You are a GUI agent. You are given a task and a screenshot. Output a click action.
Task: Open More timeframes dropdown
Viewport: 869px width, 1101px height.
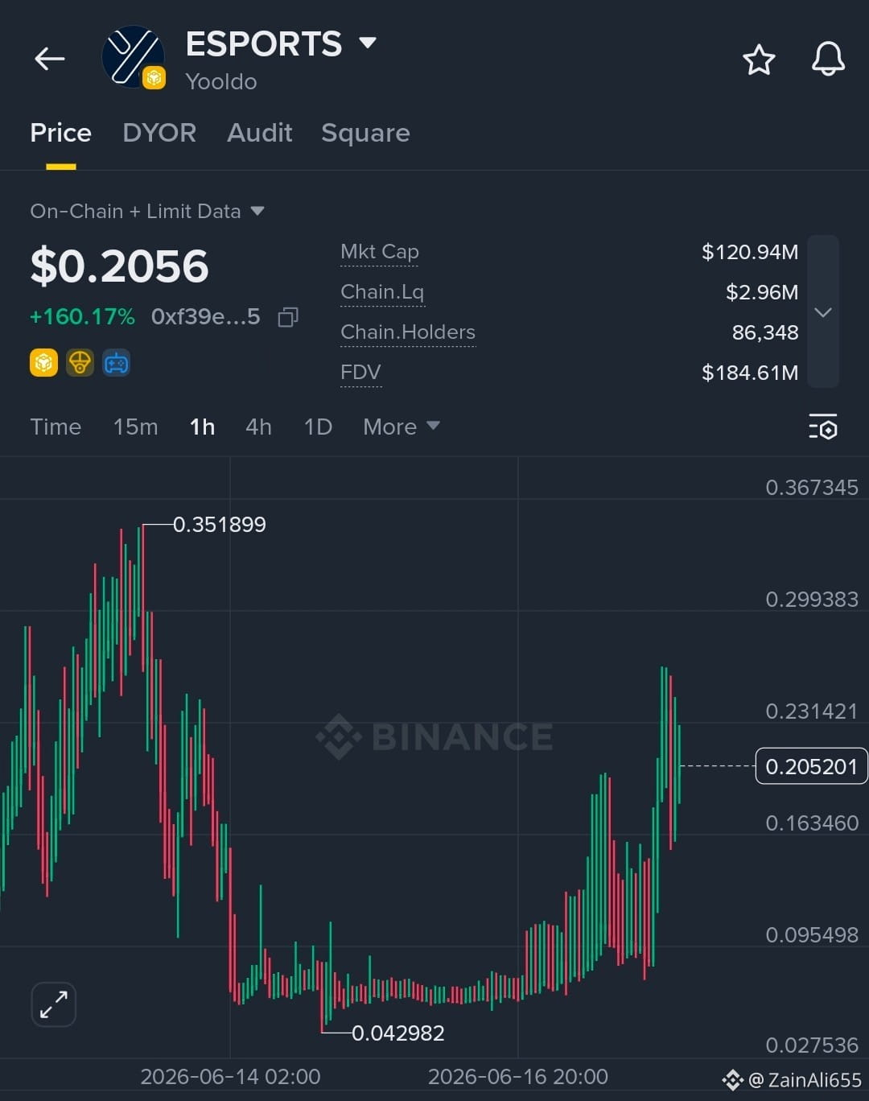click(x=402, y=427)
